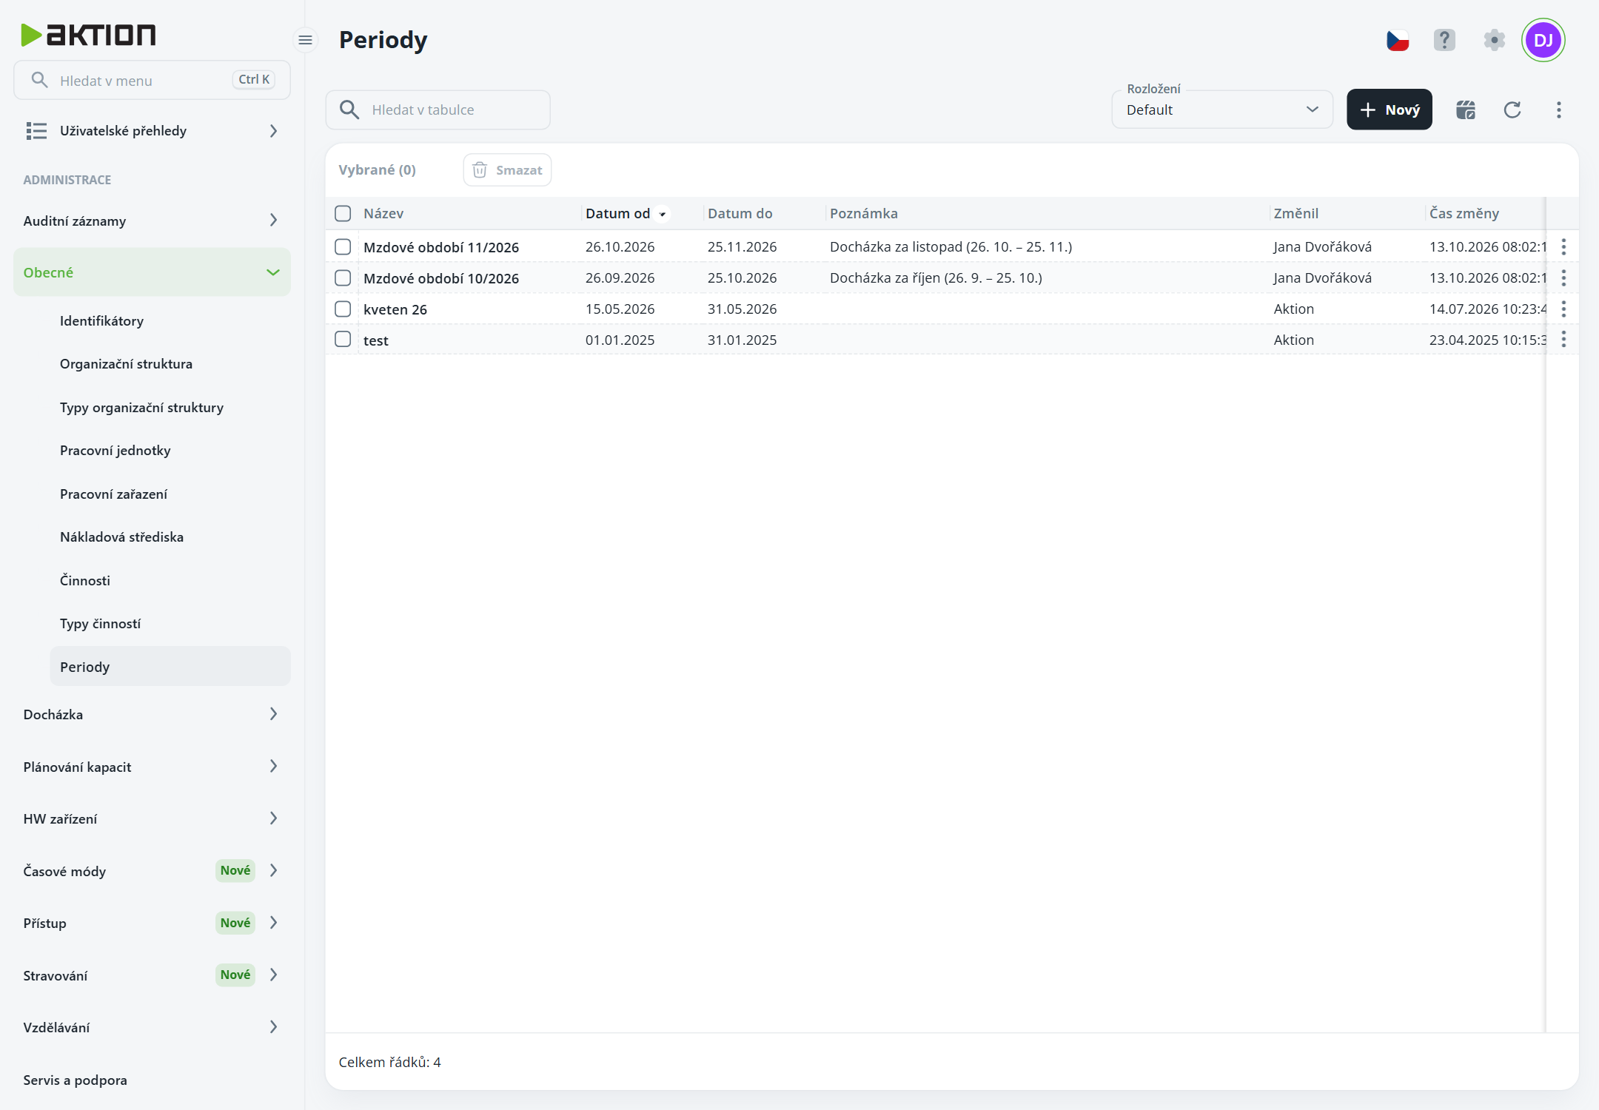Viewport: 1599px width, 1110px height.
Task: Check the Mzdové období 11/2026 row
Action: [x=343, y=246]
